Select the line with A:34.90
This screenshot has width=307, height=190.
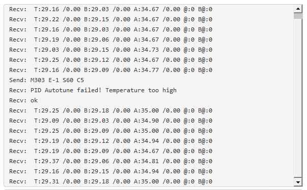click(110, 121)
